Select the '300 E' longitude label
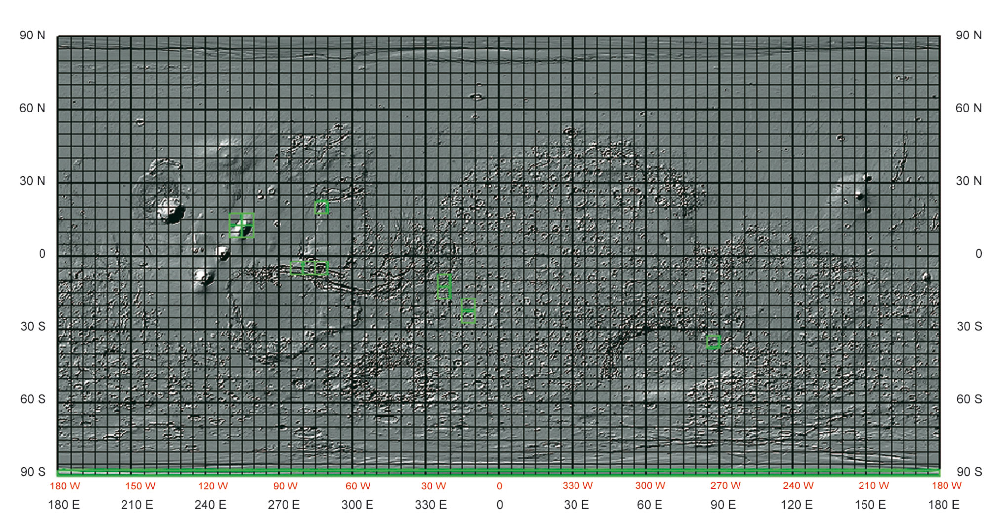986x524 pixels. point(357,505)
